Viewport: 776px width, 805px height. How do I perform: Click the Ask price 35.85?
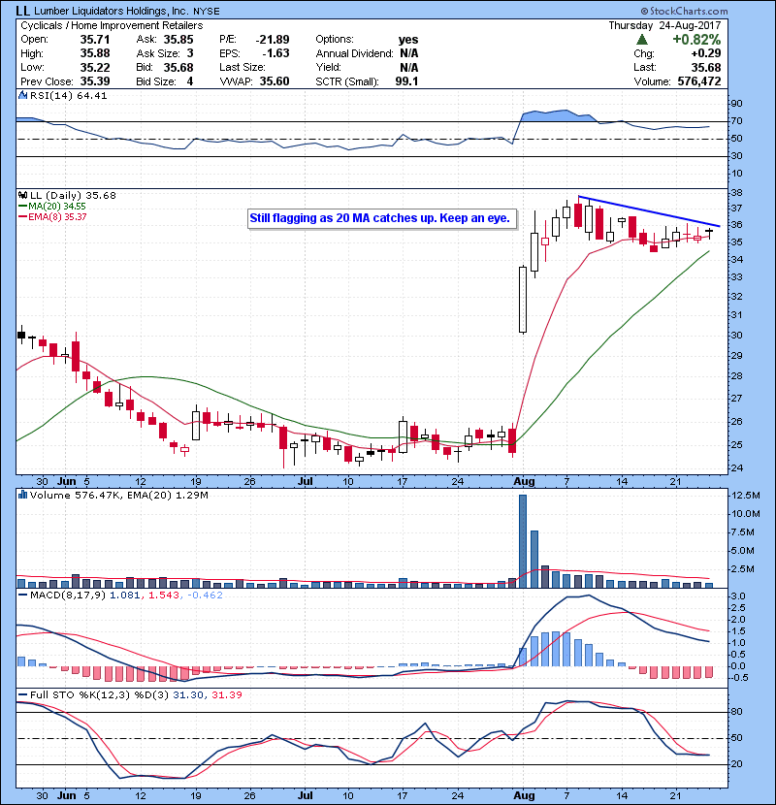pyautogui.click(x=178, y=39)
